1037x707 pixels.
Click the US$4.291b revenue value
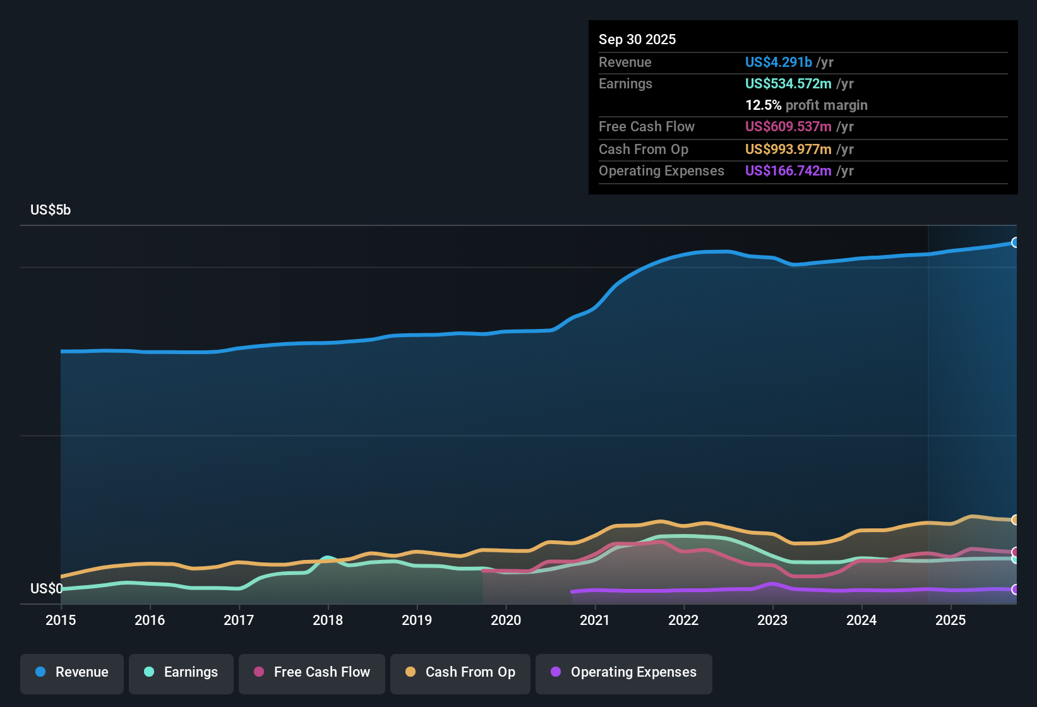click(x=778, y=62)
